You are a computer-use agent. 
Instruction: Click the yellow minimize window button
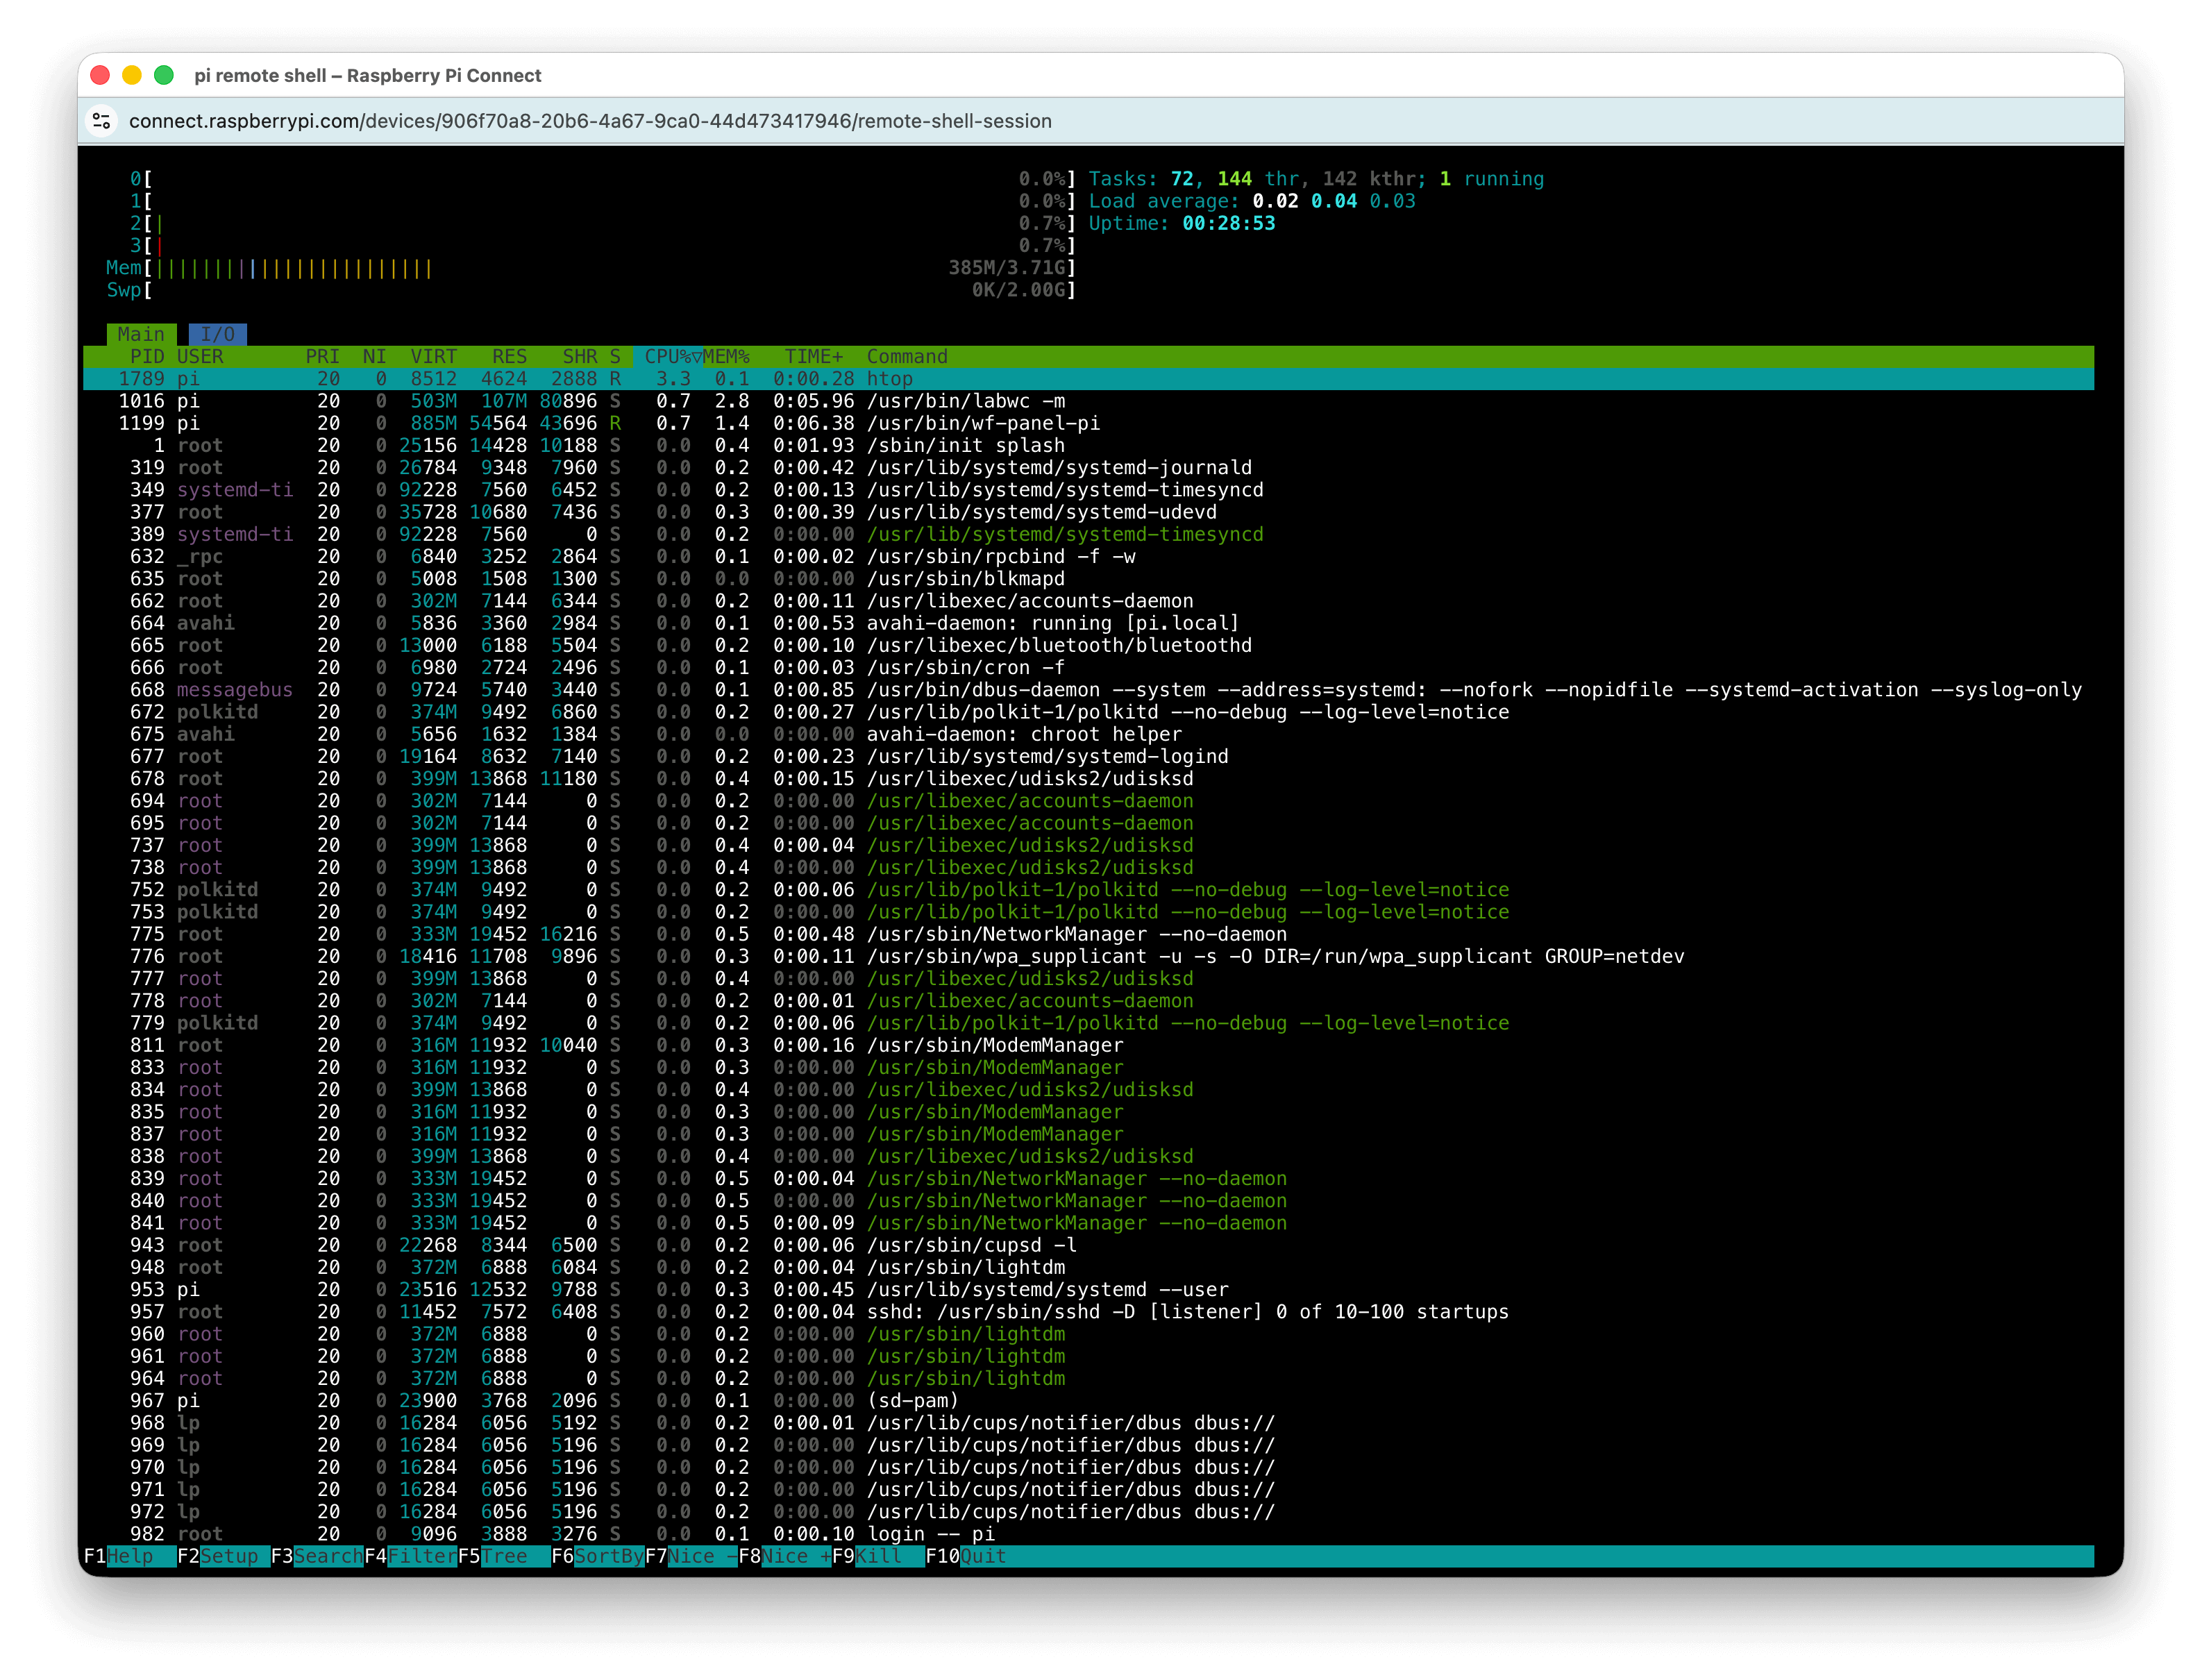132,75
